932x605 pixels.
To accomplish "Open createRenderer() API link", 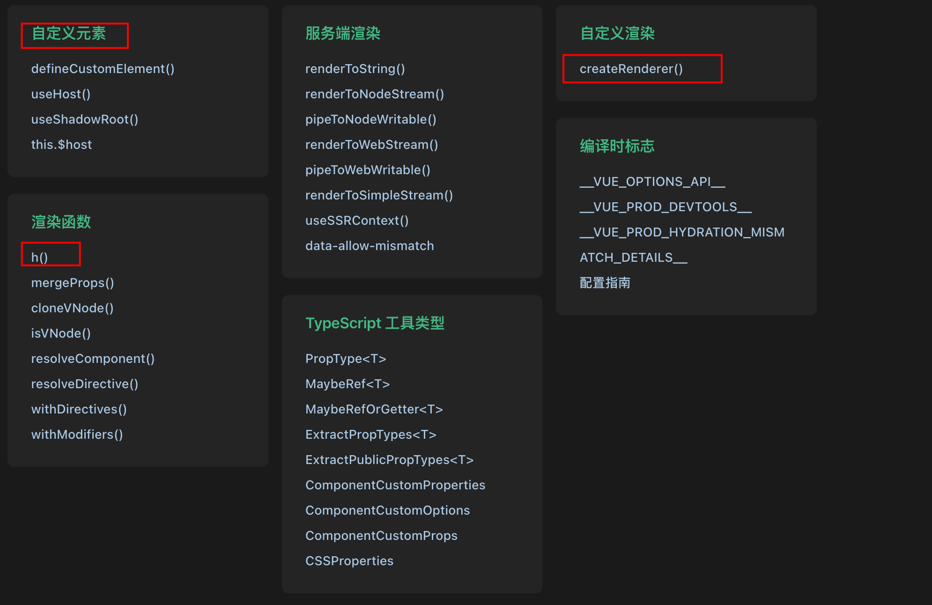I will point(631,69).
